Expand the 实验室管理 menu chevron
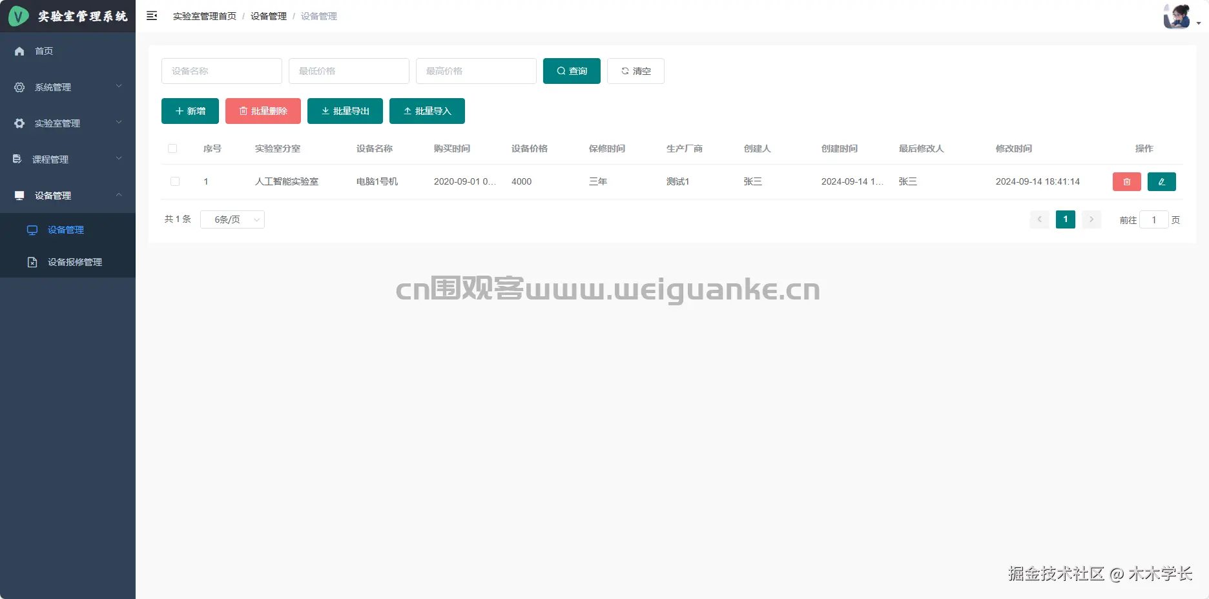This screenshot has width=1209, height=599. click(119, 123)
